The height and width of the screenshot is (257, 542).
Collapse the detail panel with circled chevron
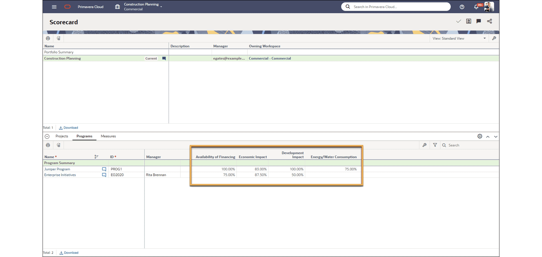[47, 136]
